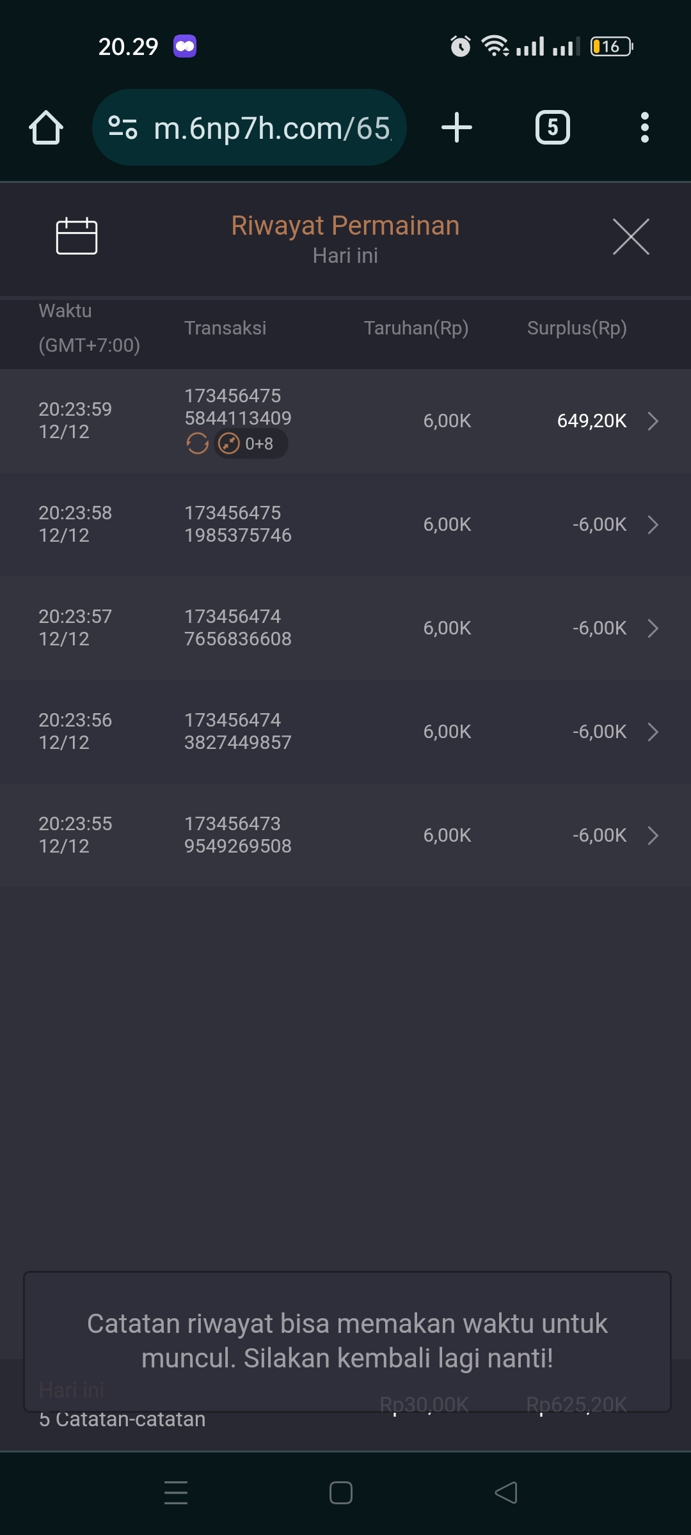691x1535 pixels.
Task: Tap the m.6np7h.com address bar
Action: point(272,128)
